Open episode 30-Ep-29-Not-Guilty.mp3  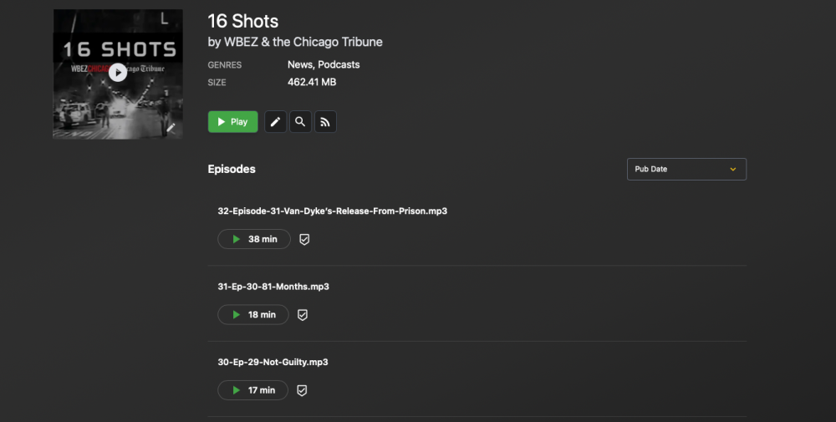coord(273,363)
